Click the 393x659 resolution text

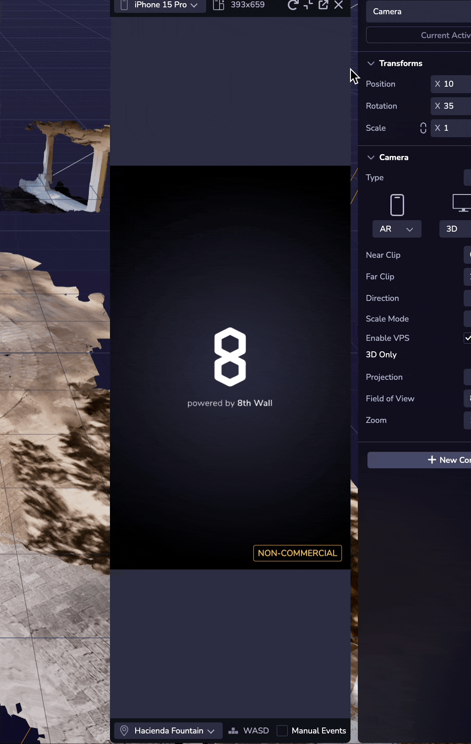tap(247, 5)
